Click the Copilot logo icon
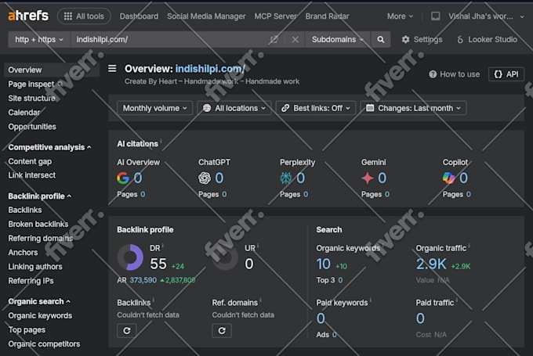This screenshot has height=356, width=533. 448,178
